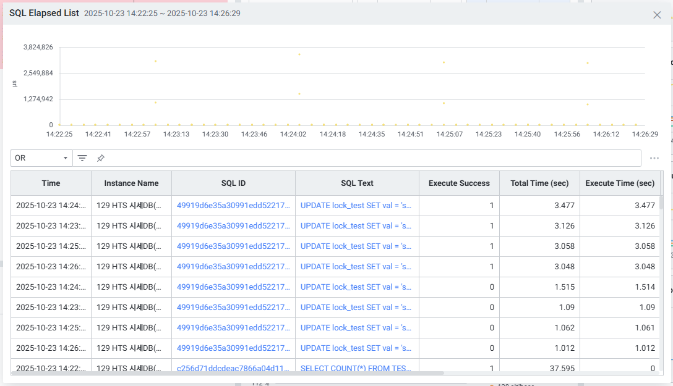Expand the OR condition dropdown
The height and width of the screenshot is (386, 673).
click(41, 158)
